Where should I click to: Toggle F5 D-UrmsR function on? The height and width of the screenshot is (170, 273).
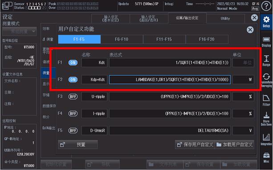click(x=73, y=130)
